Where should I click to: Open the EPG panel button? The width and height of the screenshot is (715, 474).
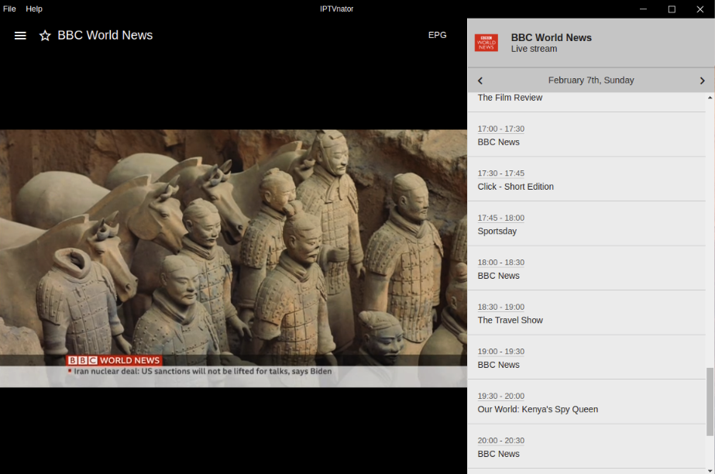437,35
